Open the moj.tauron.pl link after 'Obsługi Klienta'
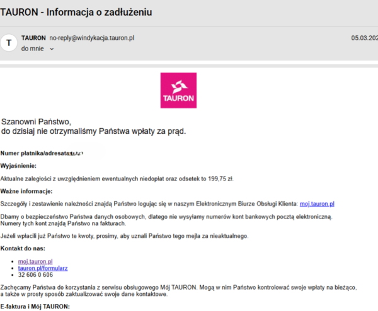 click(317, 204)
